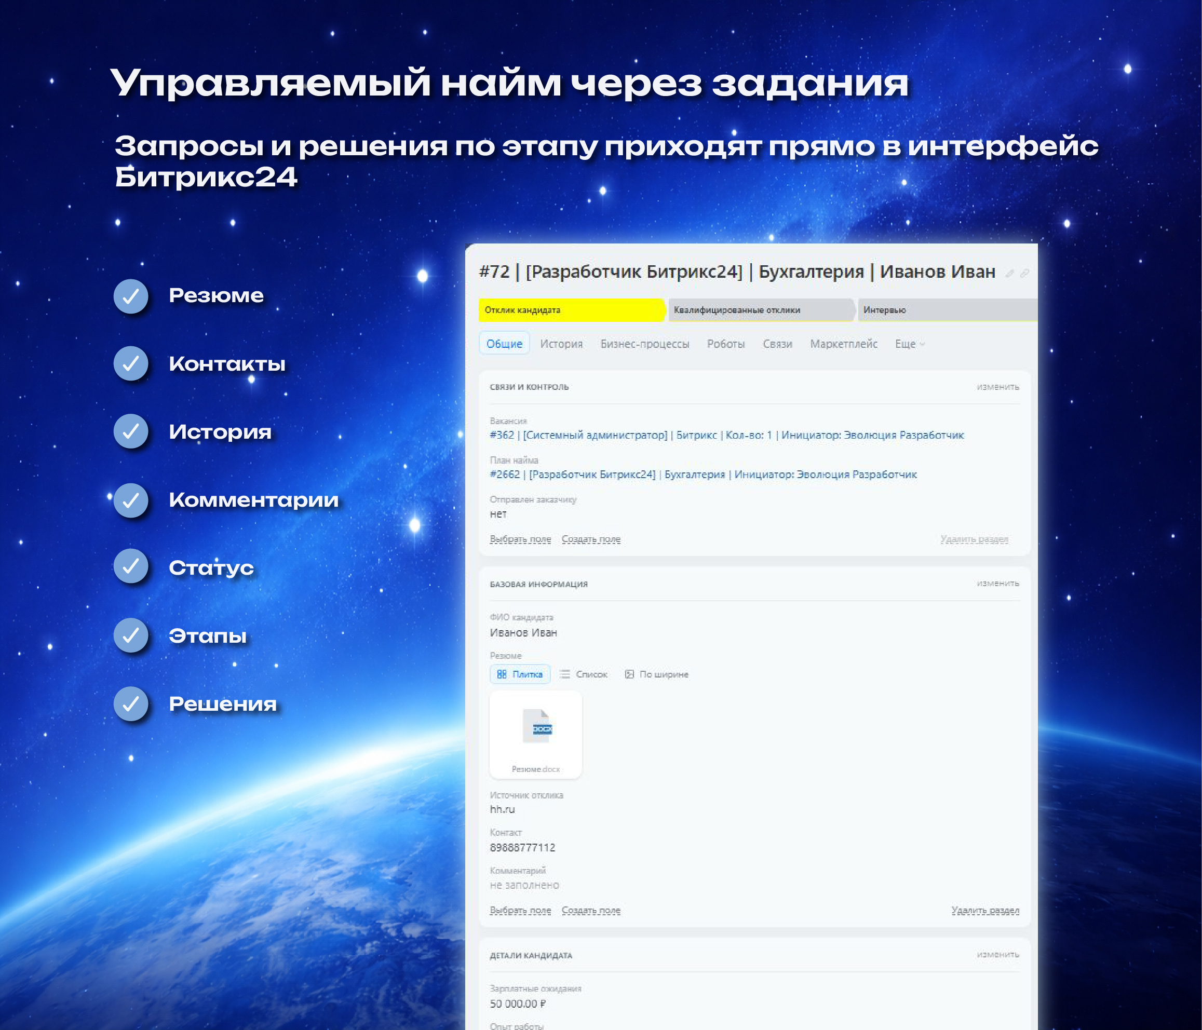Open the «Бизнес-процессы» tab
Viewport: 1202px width, 1030px height.
(645, 343)
